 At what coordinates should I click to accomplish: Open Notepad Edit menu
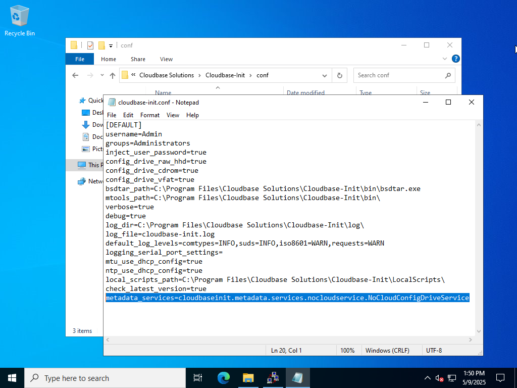[x=128, y=115]
